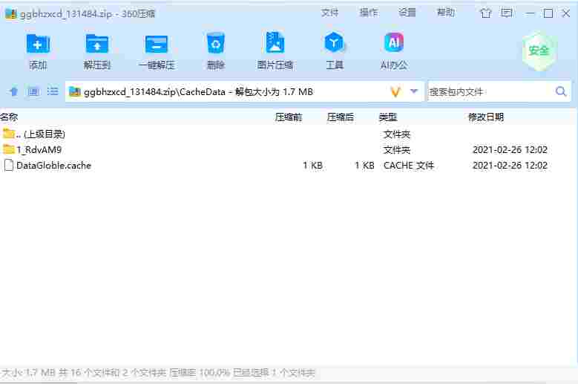This screenshot has height=384, width=578.
Task: Open the 操作 (Operations) menu
Action: pos(369,13)
